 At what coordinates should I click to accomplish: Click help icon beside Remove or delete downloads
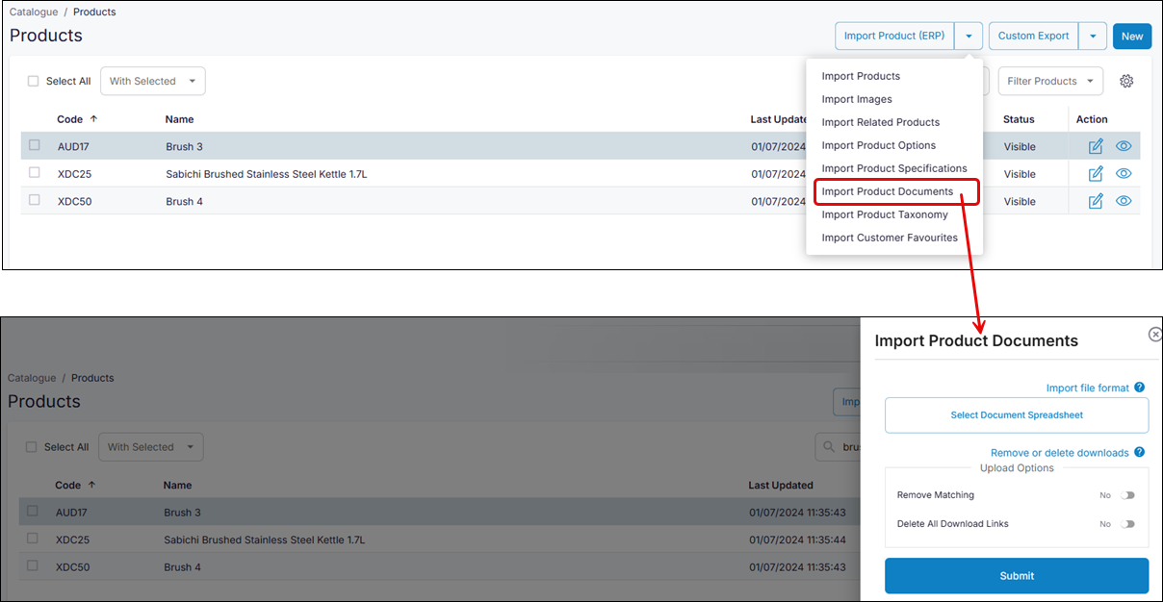[1140, 452]
